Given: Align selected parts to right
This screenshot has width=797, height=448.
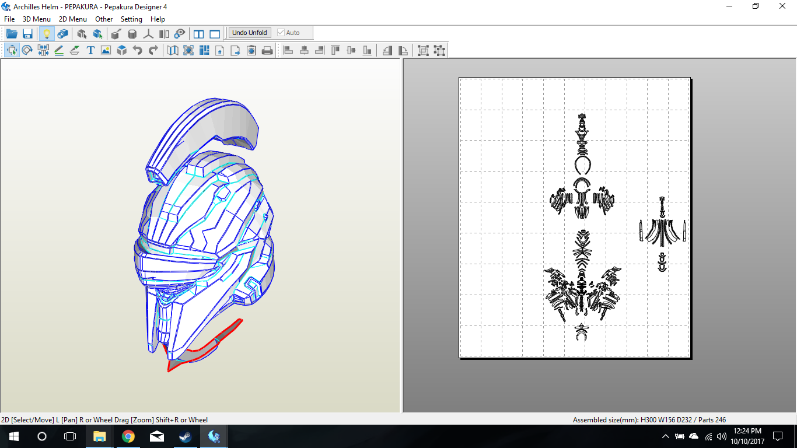Looking at the screenshot, I should tap(320, 50).
